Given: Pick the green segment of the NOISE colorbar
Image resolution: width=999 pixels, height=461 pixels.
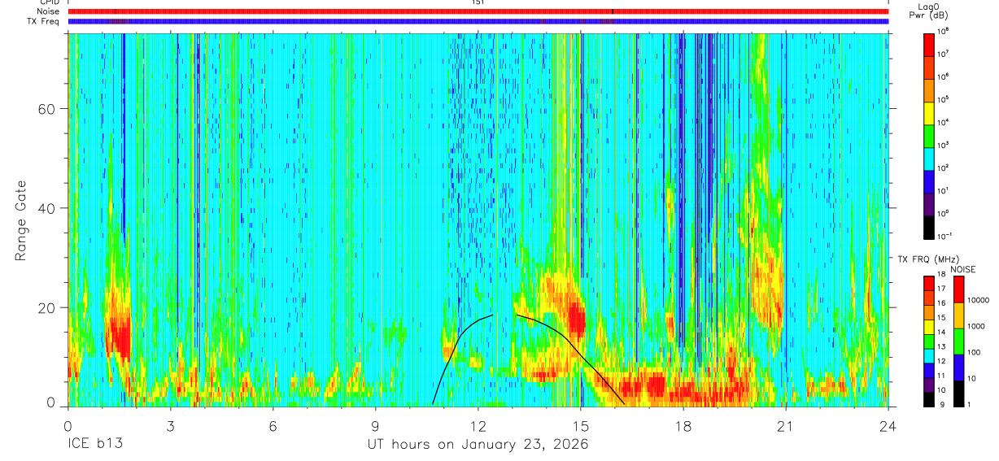Looking at the screenshot, I should pyautogui.click(x=961, y=340).
